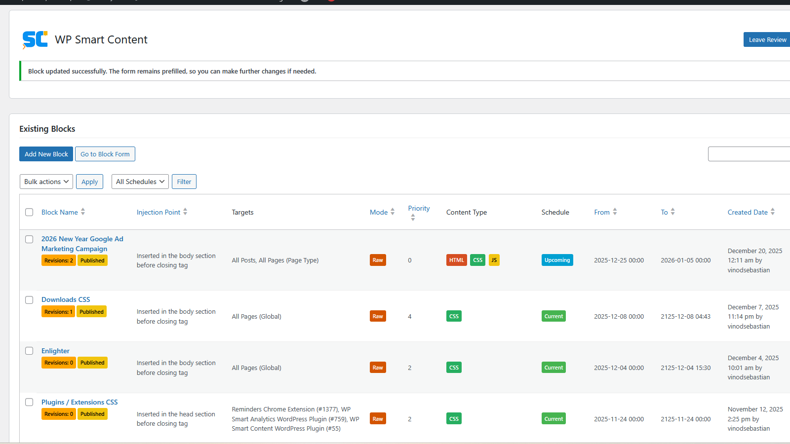Viewport: 790px width, 444px height.
Task: Open Go to Block Form
Action: tap(105, 154)
